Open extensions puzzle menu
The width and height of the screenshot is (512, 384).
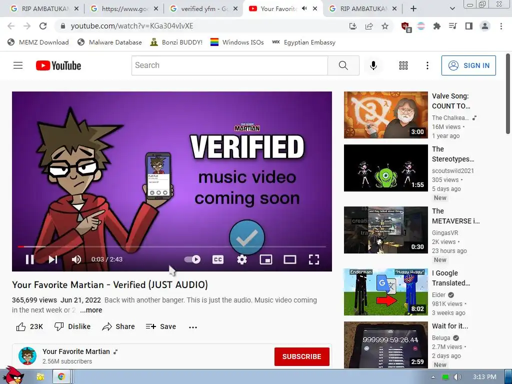[436, 26]
